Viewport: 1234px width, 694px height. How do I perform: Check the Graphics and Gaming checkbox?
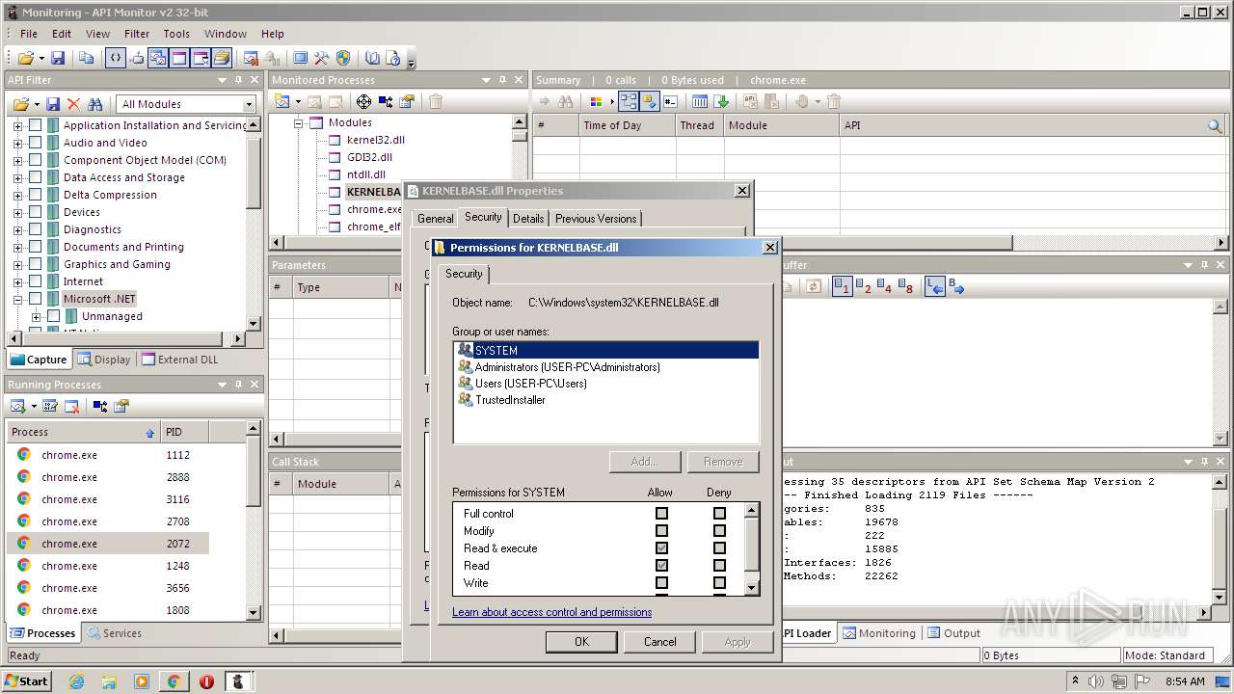[35, 264]
